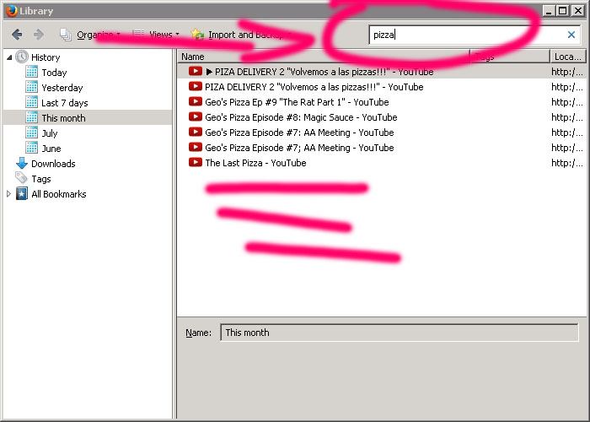Click the June calendar icon

click(32, 148)
